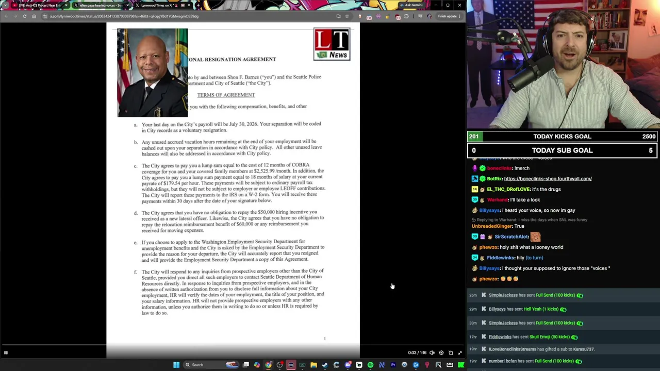Go forward in browser history
Screen dimensions: 660x371
pos(15,16)
